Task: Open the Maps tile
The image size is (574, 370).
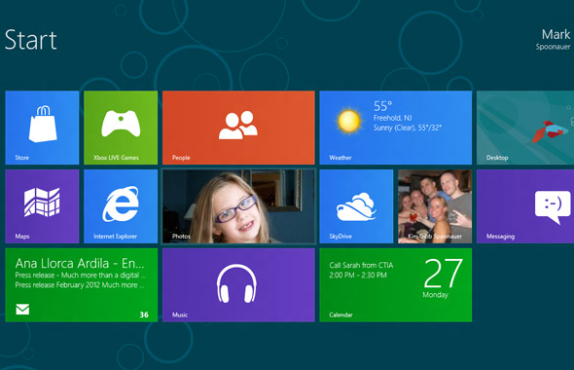Action: [42, 206]
